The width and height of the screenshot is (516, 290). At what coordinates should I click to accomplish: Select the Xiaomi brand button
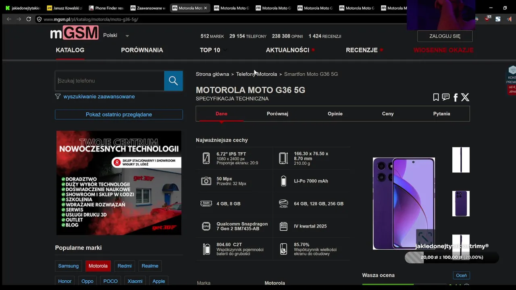(x=135, y=281)
